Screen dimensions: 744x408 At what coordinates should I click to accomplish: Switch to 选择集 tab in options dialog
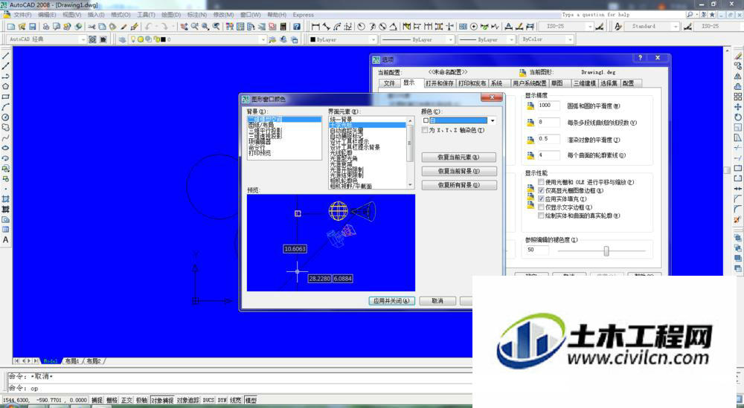[x=609, y=83]
